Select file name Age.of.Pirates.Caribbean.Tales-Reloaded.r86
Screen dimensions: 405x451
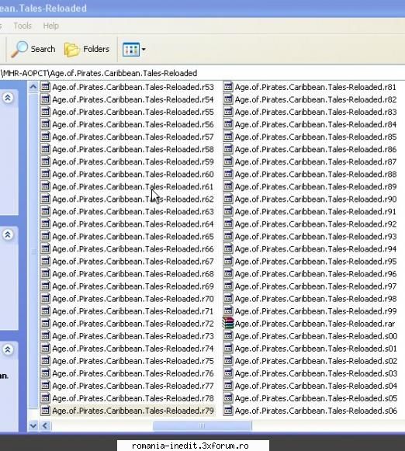coord(316,149)
